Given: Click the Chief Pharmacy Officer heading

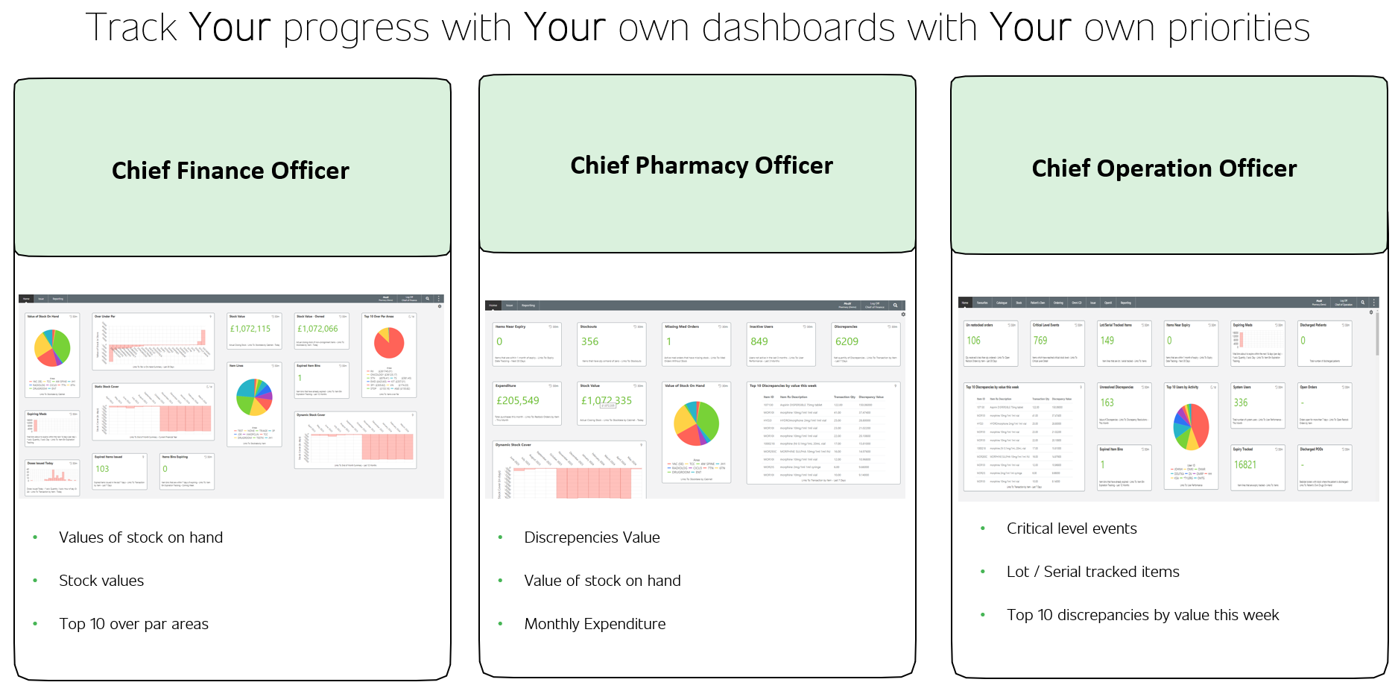Looking at the screenshot, I should point(701,165).
